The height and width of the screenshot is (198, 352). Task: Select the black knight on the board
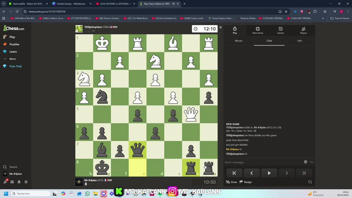point(102,97)
